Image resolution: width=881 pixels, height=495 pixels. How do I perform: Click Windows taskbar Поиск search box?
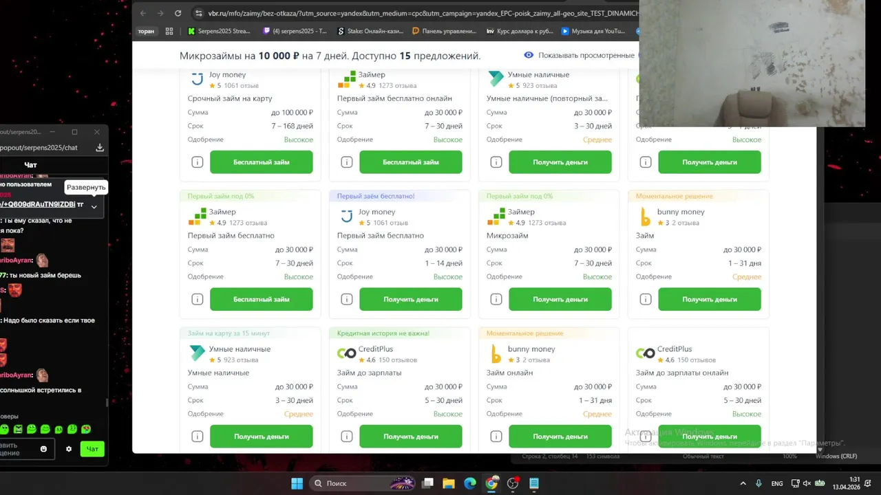click(363, 483)
